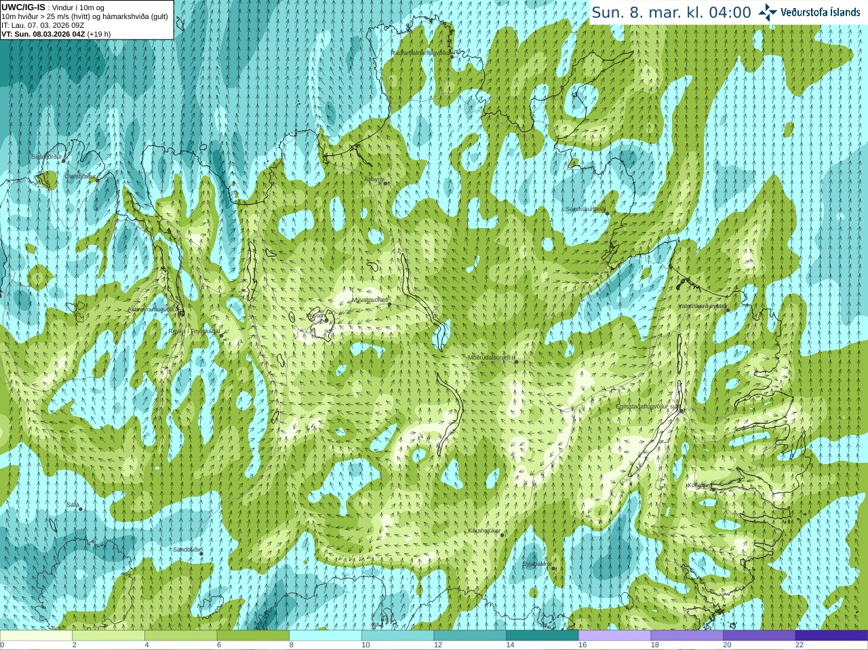
Task: Select the Vatnsskarð eystra station
Action: point(728,311)
